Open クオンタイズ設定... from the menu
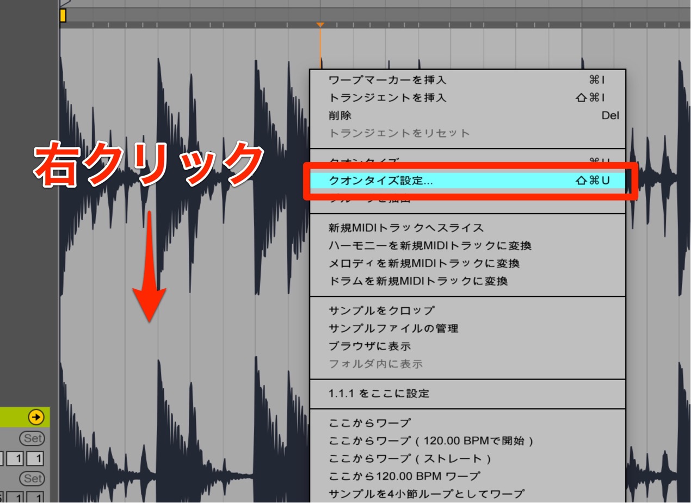The height and width of the screenshot is (503, 691). coord(468,181)
